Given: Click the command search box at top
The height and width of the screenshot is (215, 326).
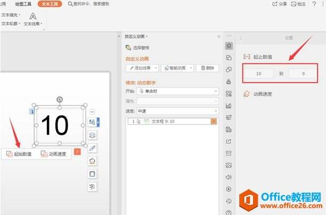Looking at the screenshot, I should coord(89,4).
